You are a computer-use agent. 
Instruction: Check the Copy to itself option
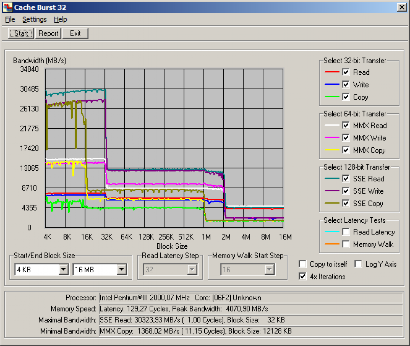click(x=303, y=264)
